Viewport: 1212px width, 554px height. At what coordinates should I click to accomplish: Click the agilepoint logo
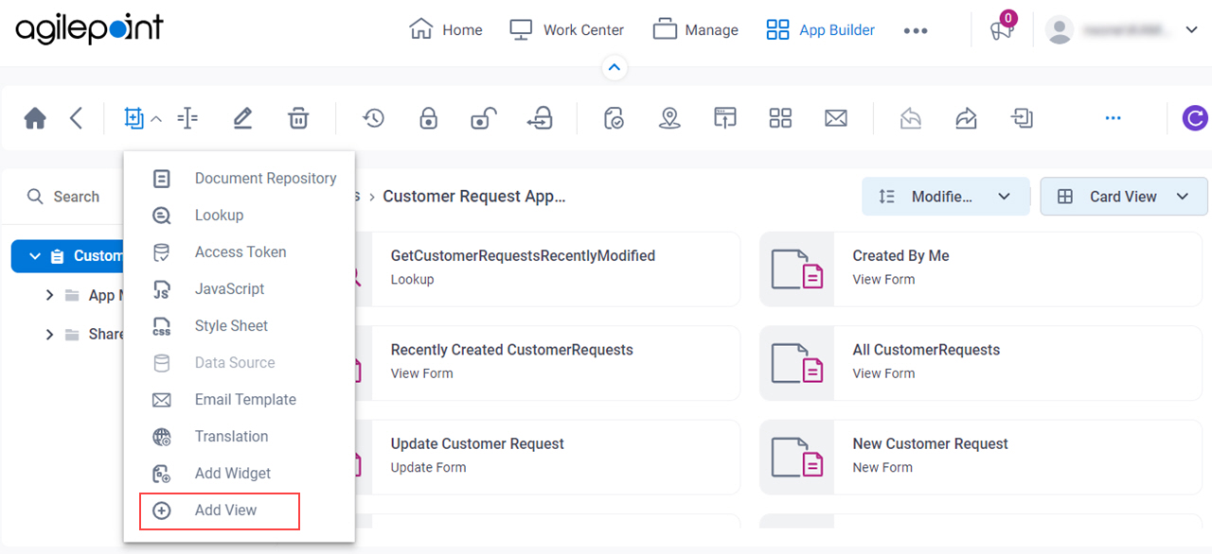(90, 29)
